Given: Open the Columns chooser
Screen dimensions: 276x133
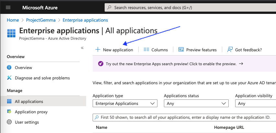Looking at the screenshot, I should (156, 50).
